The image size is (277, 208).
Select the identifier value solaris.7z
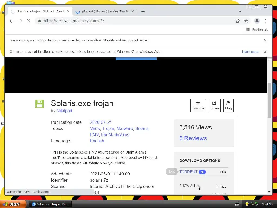click(x=99, y=180)
